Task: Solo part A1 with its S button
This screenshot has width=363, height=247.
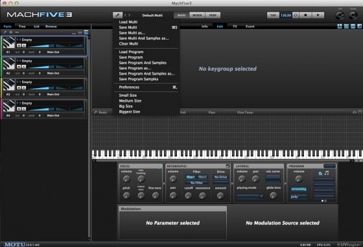Action: pos(23,45)
